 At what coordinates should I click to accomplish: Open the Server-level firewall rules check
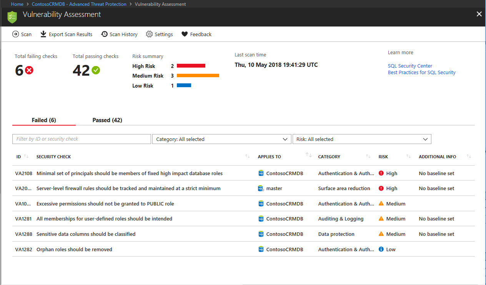pyautogui.click(x=128, y=189)
